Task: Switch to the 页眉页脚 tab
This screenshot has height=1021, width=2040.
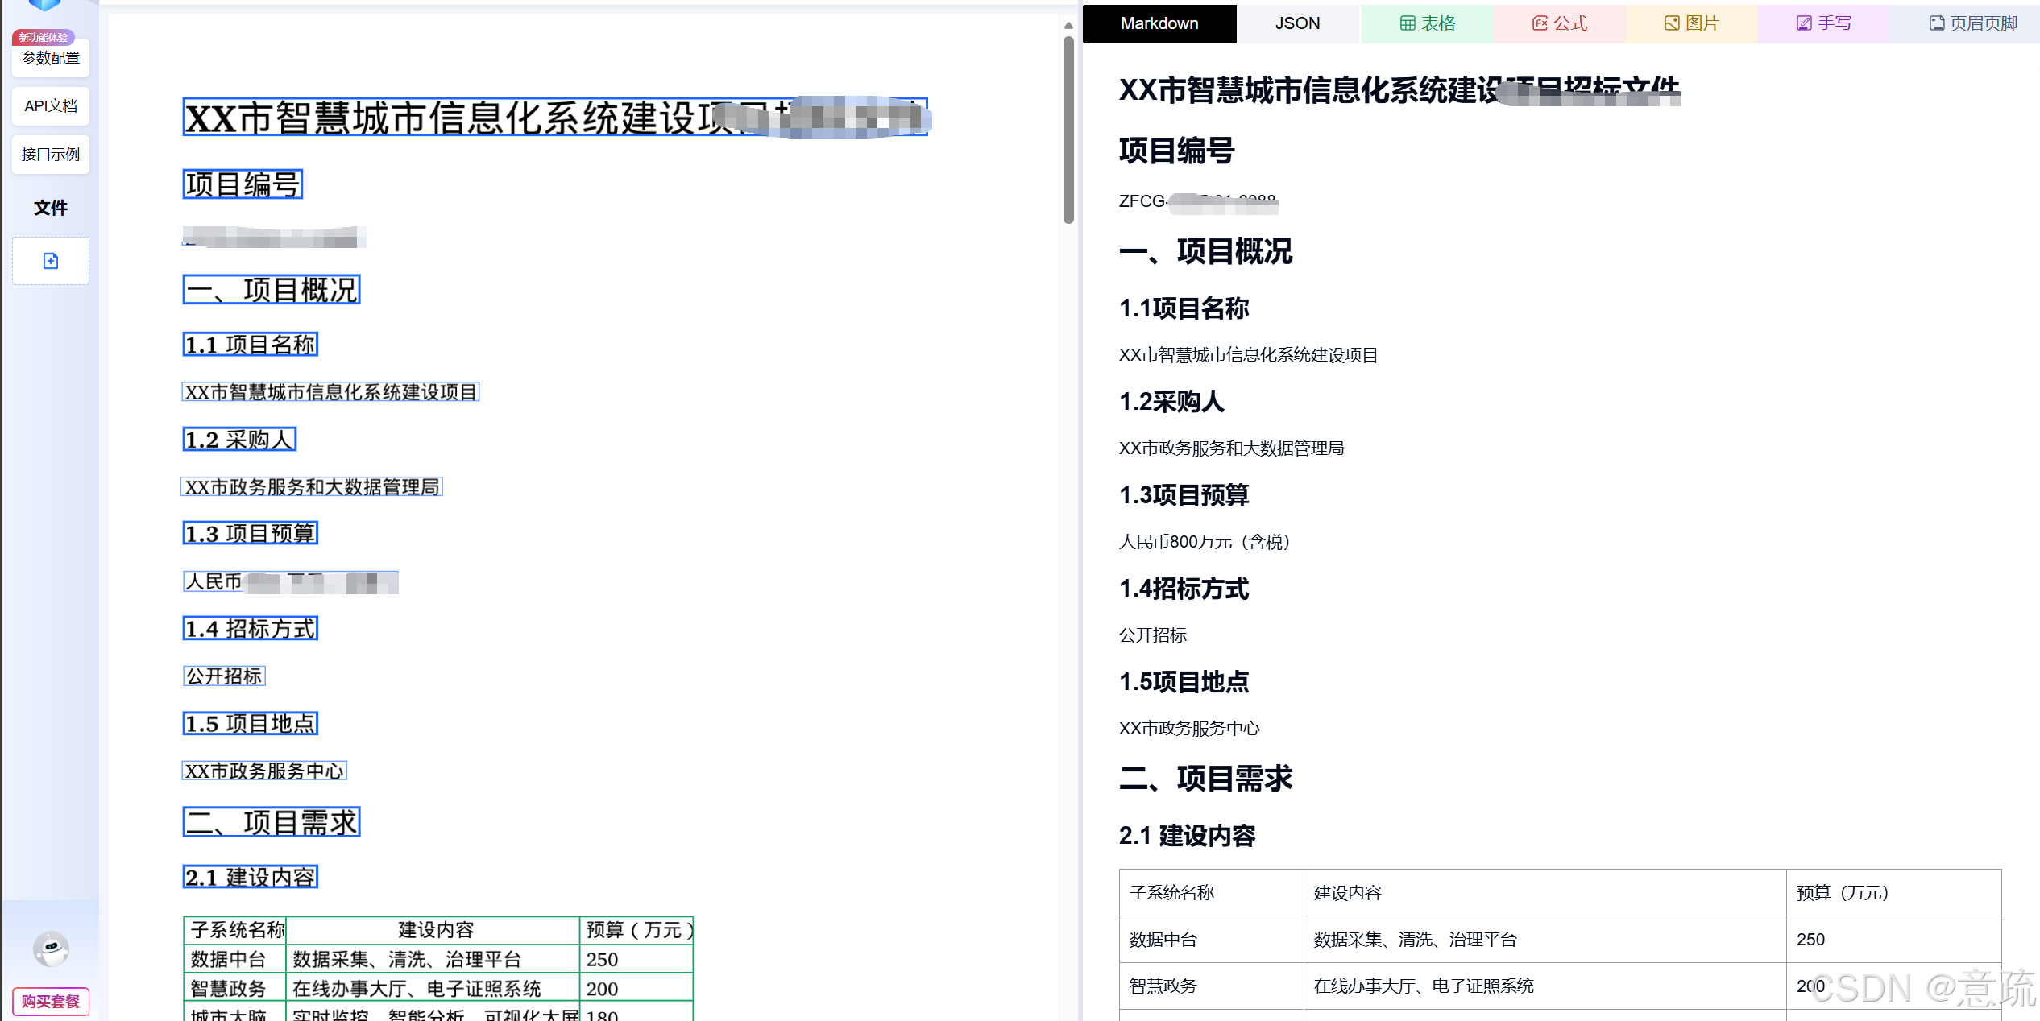Action: tap(1973, 23)
